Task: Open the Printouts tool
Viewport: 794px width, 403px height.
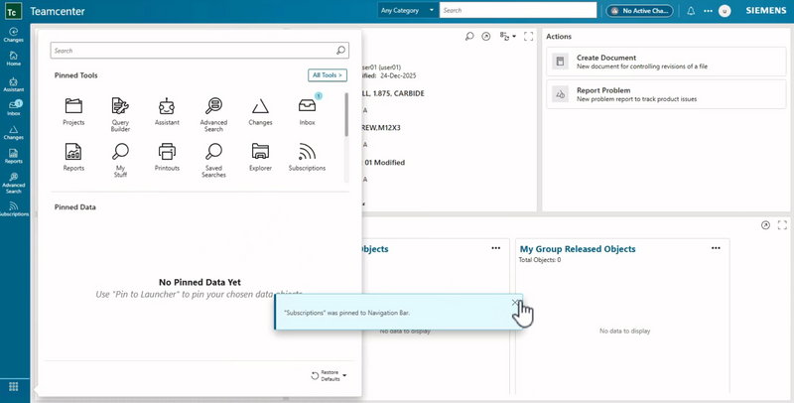Action: [x=167, y=157]
